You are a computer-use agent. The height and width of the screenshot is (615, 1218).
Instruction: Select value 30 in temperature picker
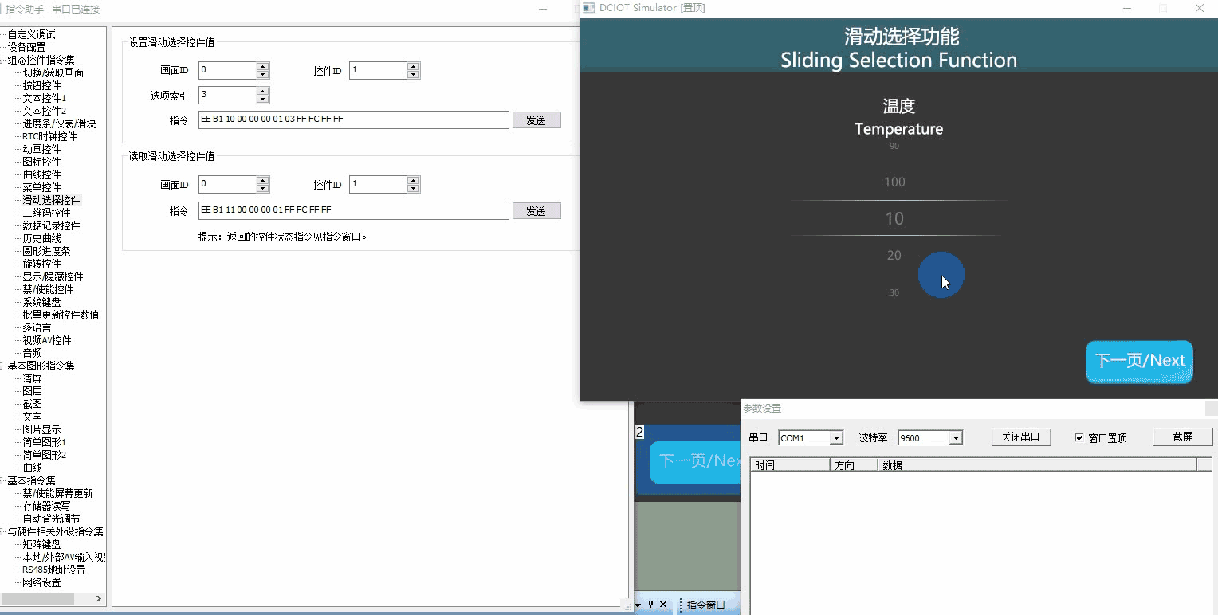click(x=894, y=292)
